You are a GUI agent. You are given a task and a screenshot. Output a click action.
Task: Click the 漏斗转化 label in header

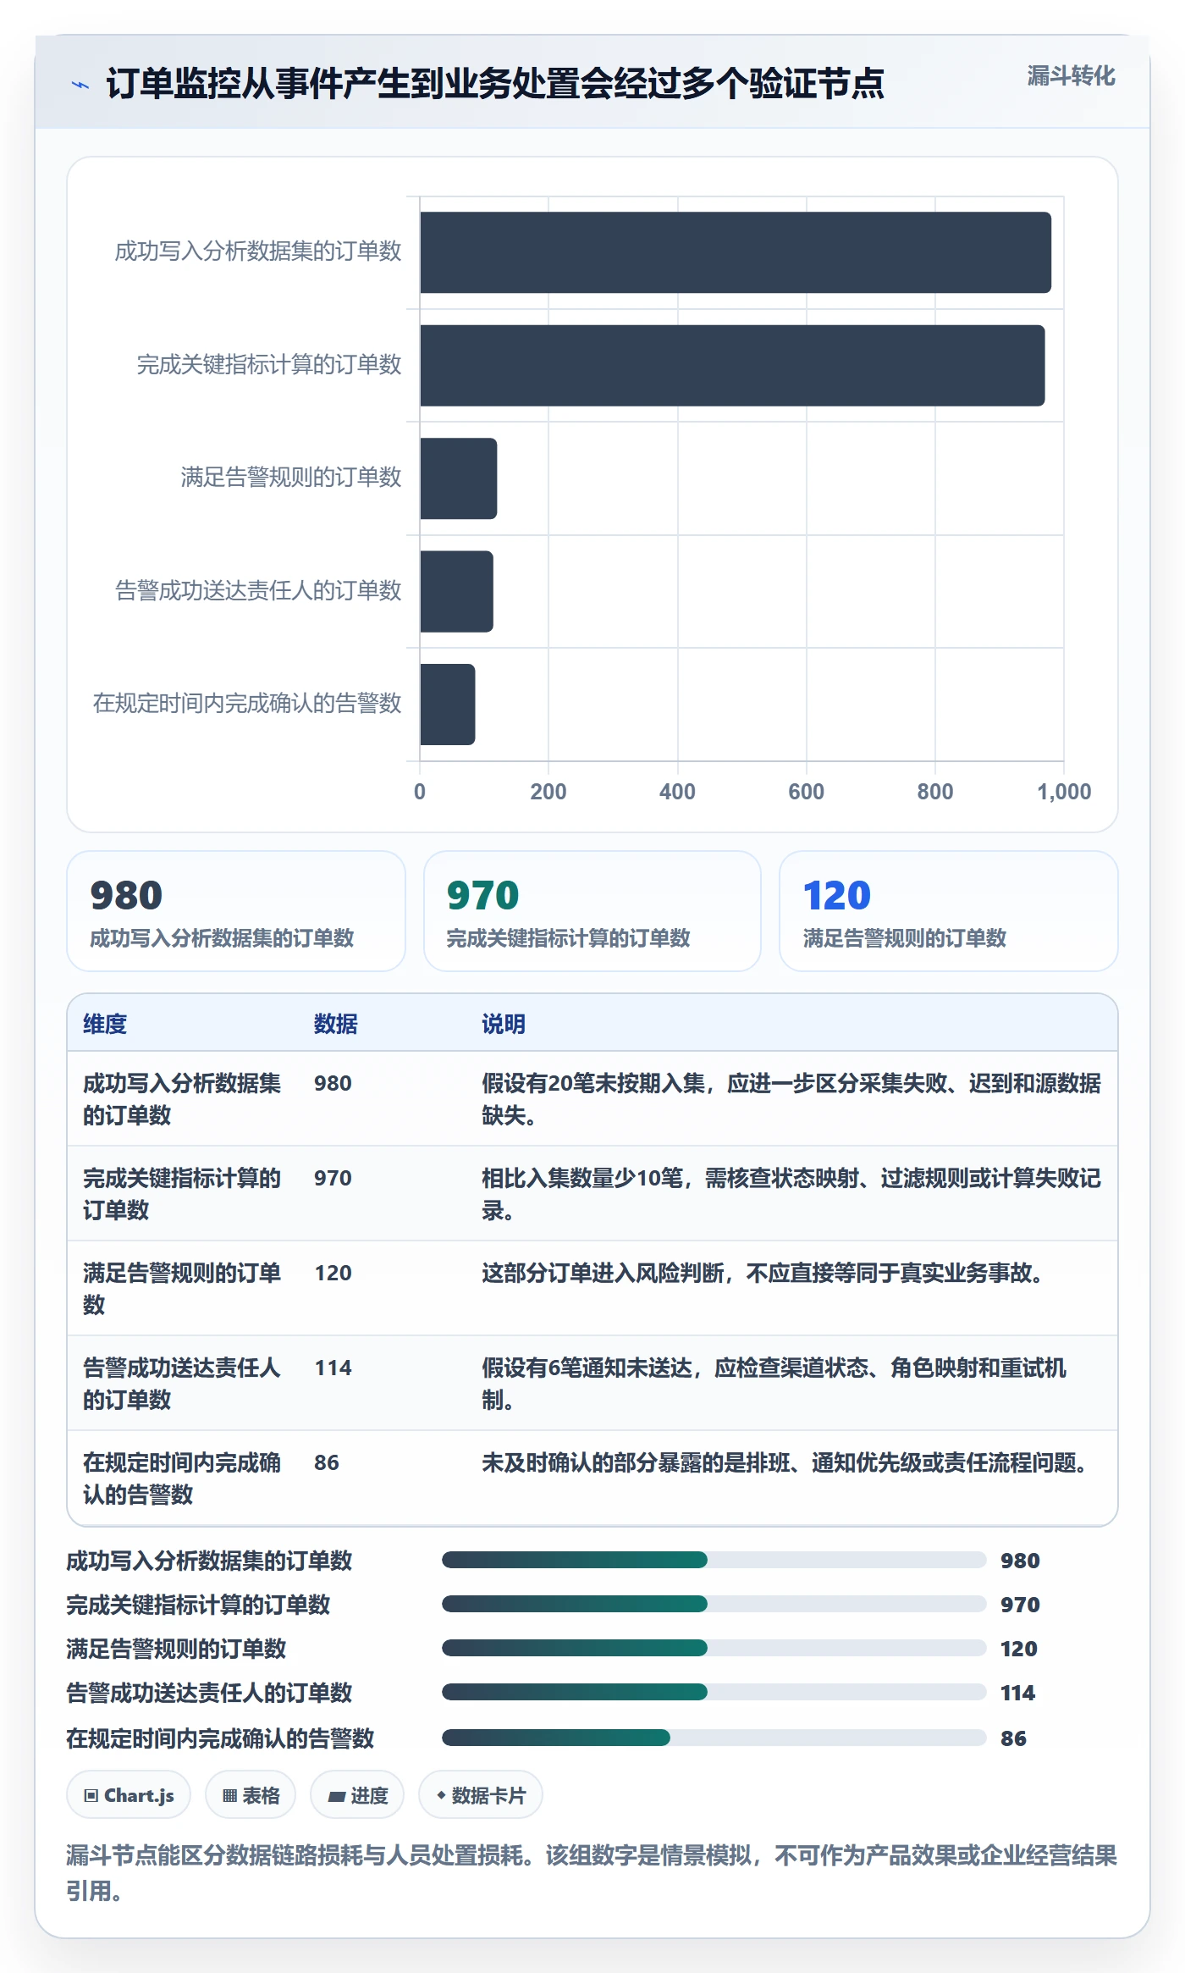1071,76
